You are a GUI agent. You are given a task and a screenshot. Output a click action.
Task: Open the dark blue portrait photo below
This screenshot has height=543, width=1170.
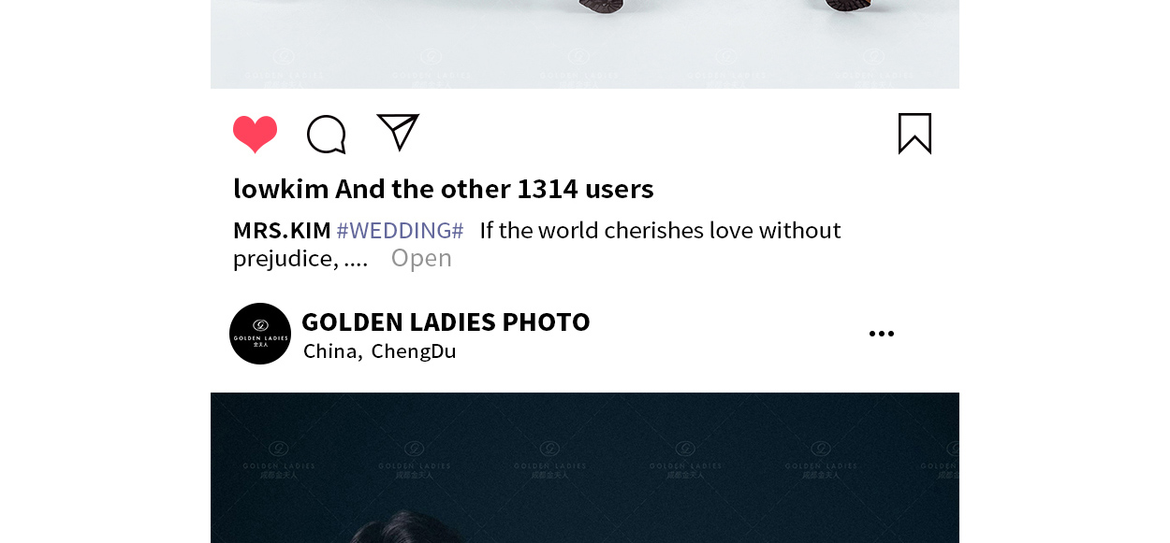coord(585,467)
